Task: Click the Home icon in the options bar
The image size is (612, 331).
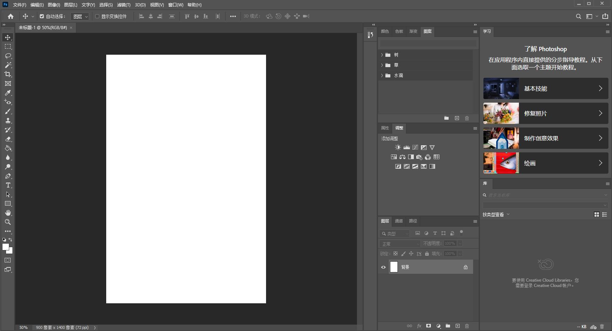Action: pyautogui.click(x=11, y=16)
